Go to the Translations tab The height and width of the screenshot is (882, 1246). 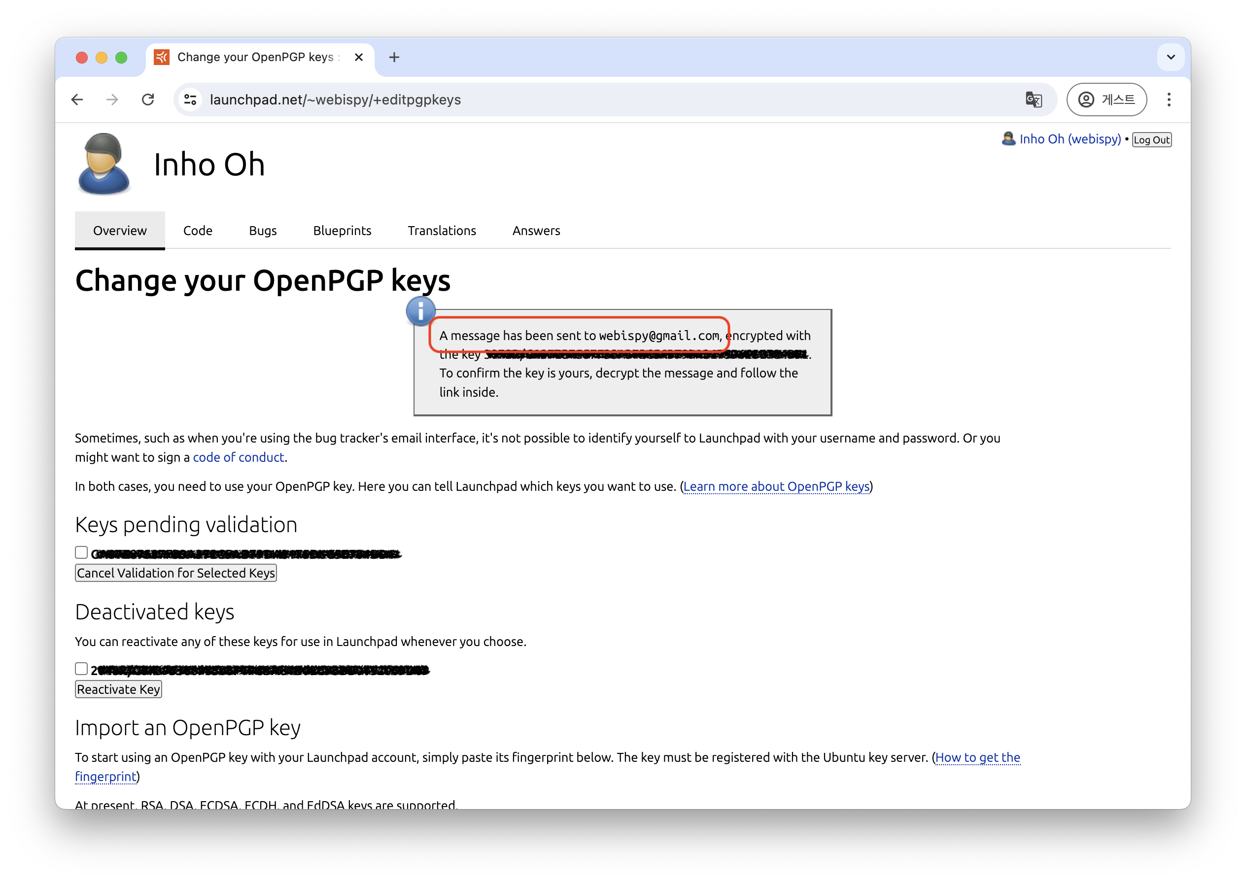pyautogui.click(x=442, y=230)
